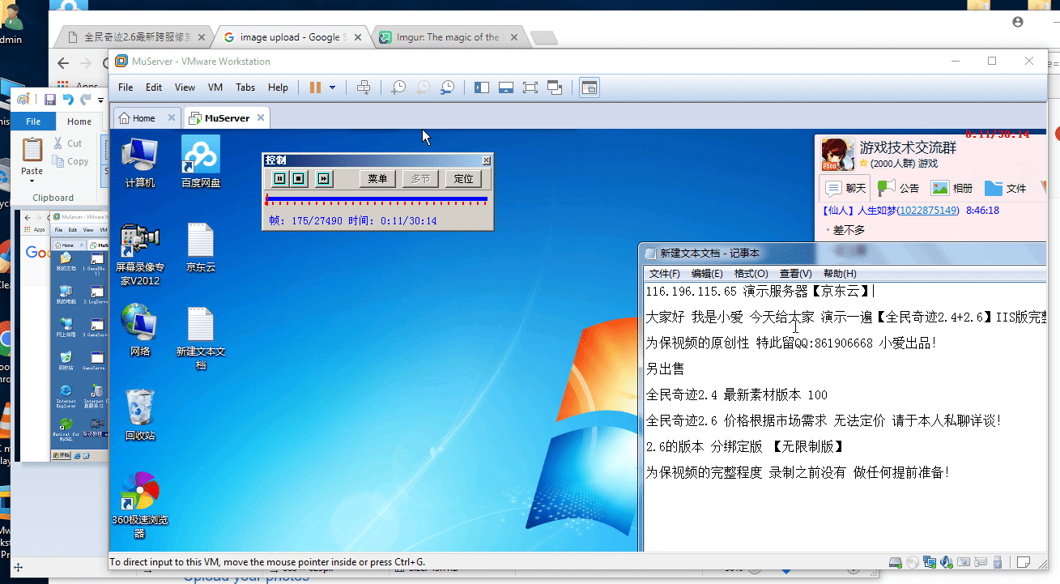Viewport: 1060px width, 584px height.
Task: Pause playback in the 控制 panel
Action: pyautogui.click(x=279, y=178)
